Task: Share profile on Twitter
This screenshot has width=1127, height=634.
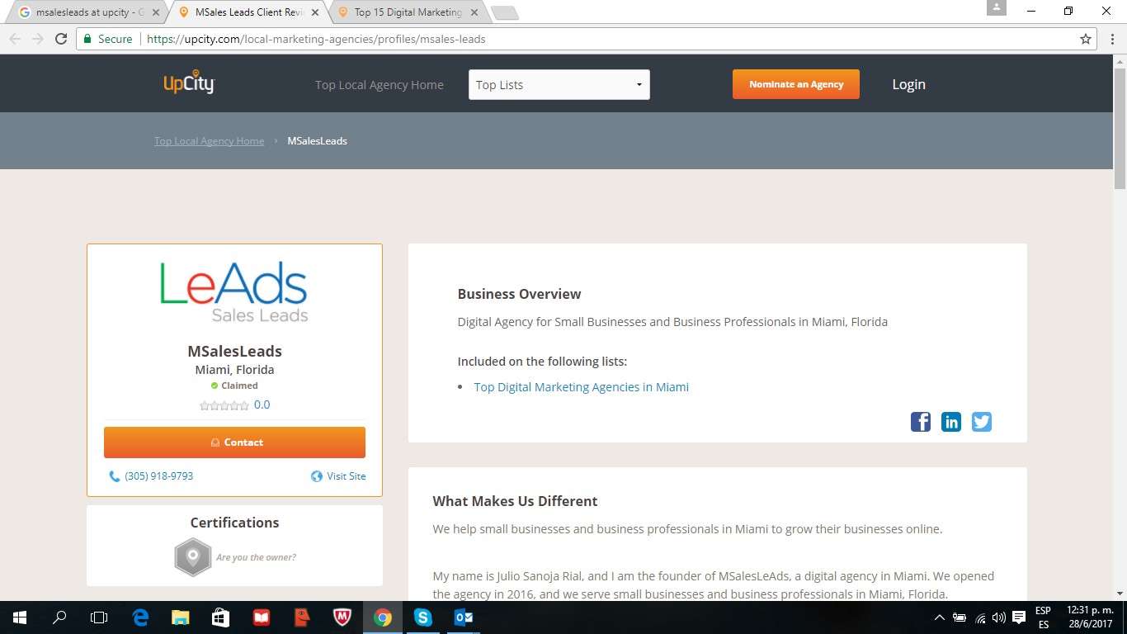Action: click(x=982, y=422)
